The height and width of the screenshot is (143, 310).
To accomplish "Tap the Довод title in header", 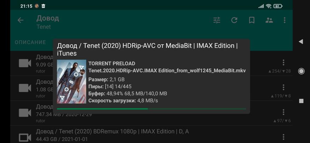I will point(48,18).
